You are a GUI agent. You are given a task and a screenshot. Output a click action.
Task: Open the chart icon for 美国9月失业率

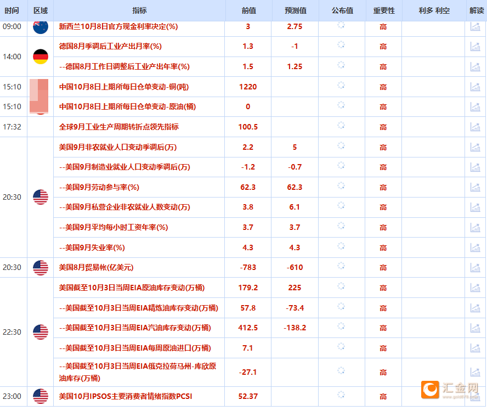point(475,247)
